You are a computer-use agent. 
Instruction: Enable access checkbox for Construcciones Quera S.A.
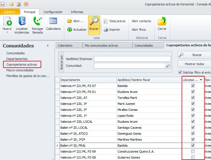coord(193,151)
